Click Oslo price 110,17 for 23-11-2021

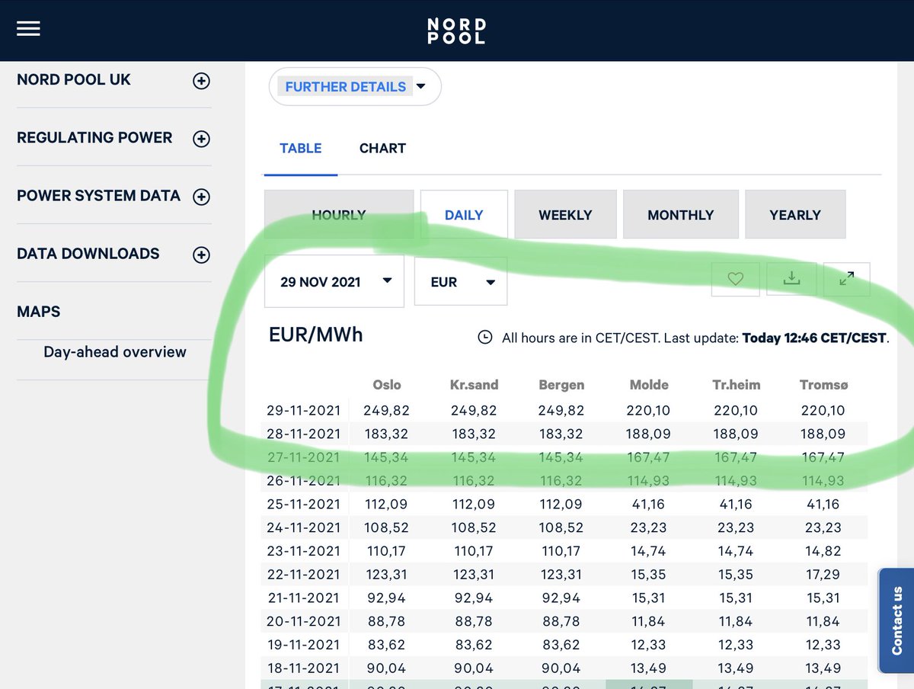point(387,551)
